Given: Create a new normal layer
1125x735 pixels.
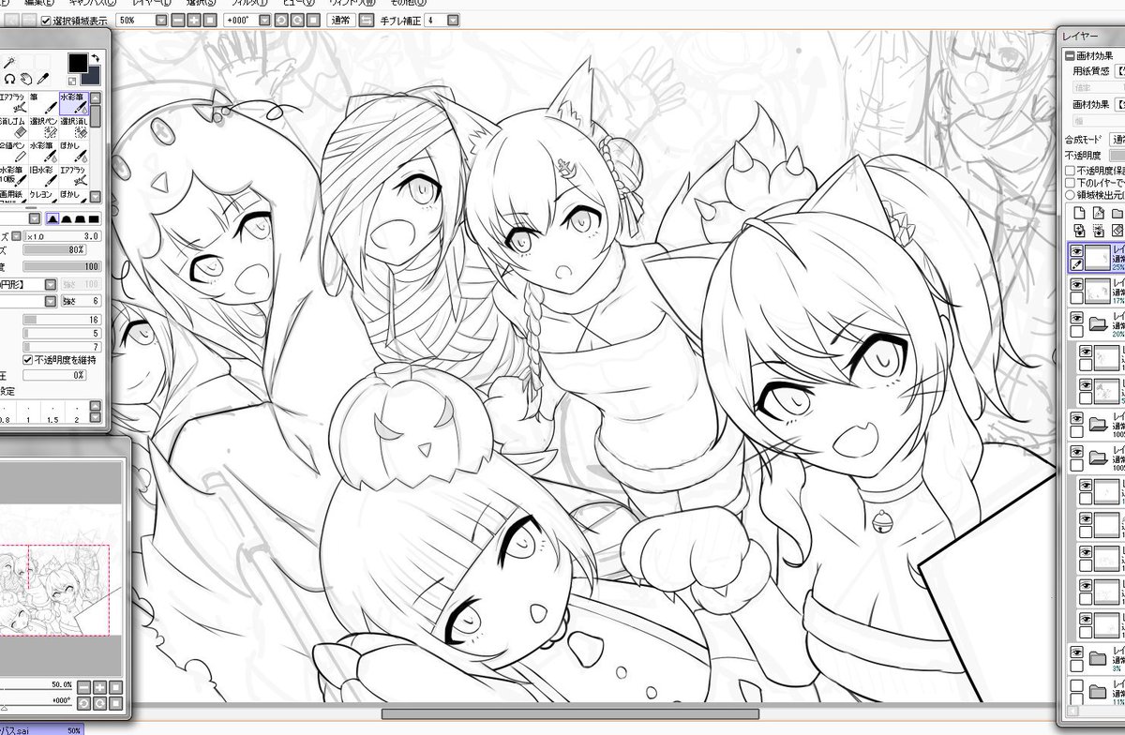Looking at the screenshot, I should (1077, 213).
